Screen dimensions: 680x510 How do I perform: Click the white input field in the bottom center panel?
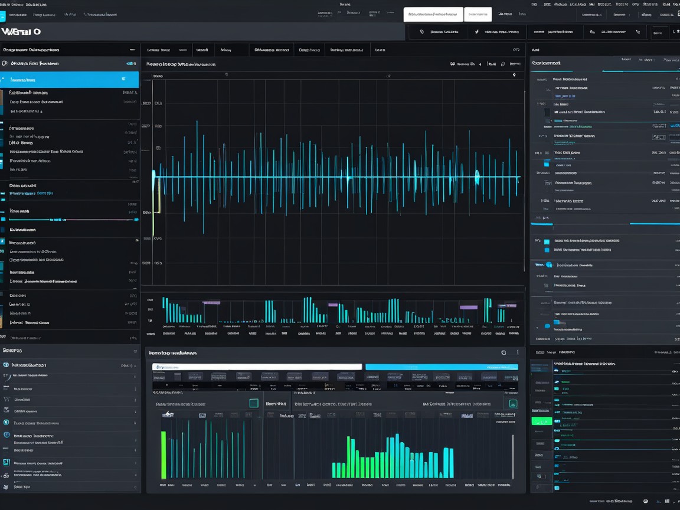coord(257,367)
